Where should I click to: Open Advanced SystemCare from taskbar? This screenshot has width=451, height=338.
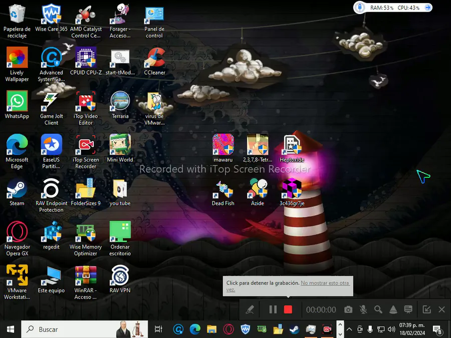pyautogui.click(x=178, y=329)
